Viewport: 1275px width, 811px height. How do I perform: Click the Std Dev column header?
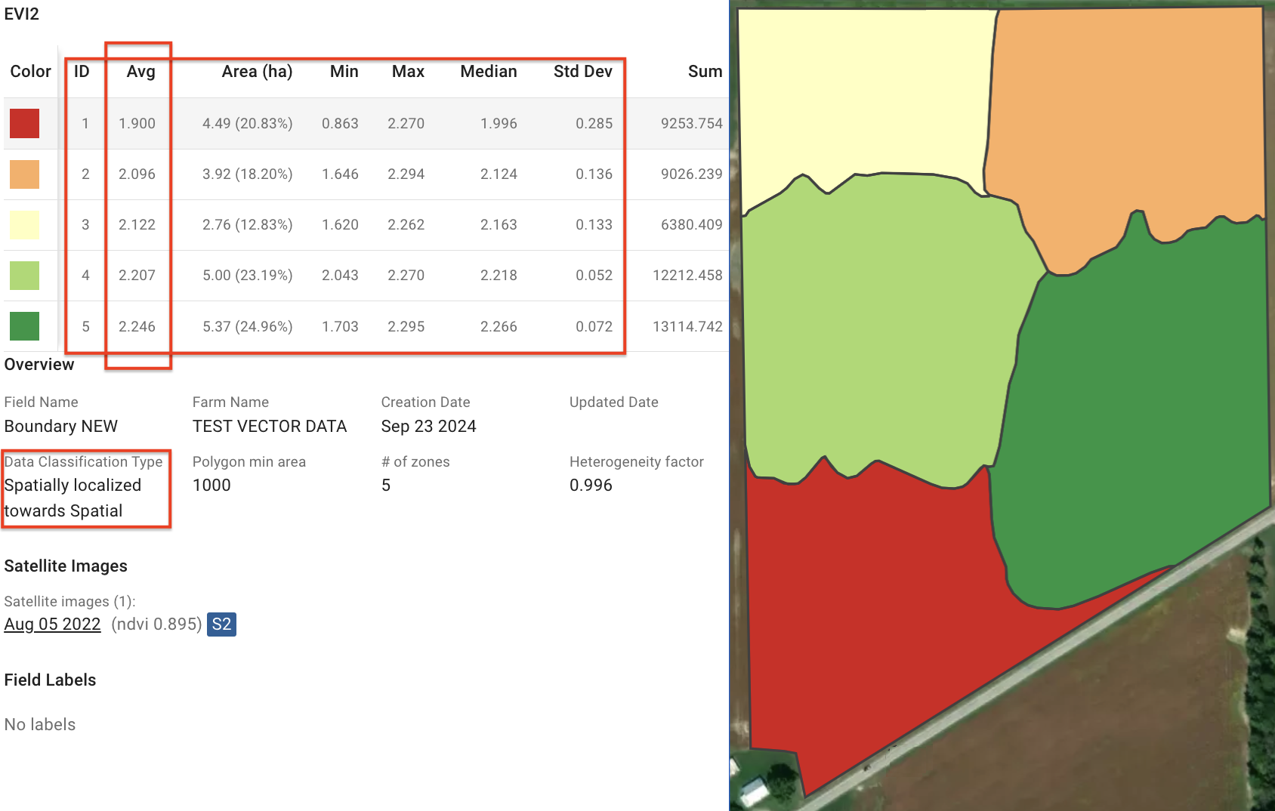coord(582,72)
